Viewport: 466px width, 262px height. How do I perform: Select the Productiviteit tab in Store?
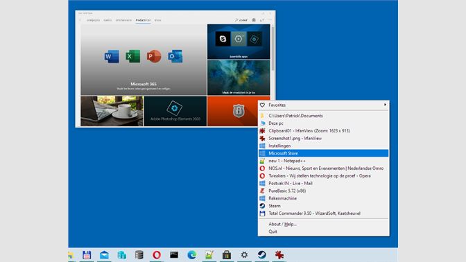[143, 20]
